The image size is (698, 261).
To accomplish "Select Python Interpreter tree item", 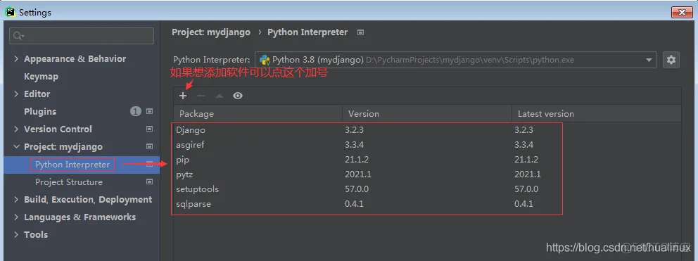I will (72, 165).
